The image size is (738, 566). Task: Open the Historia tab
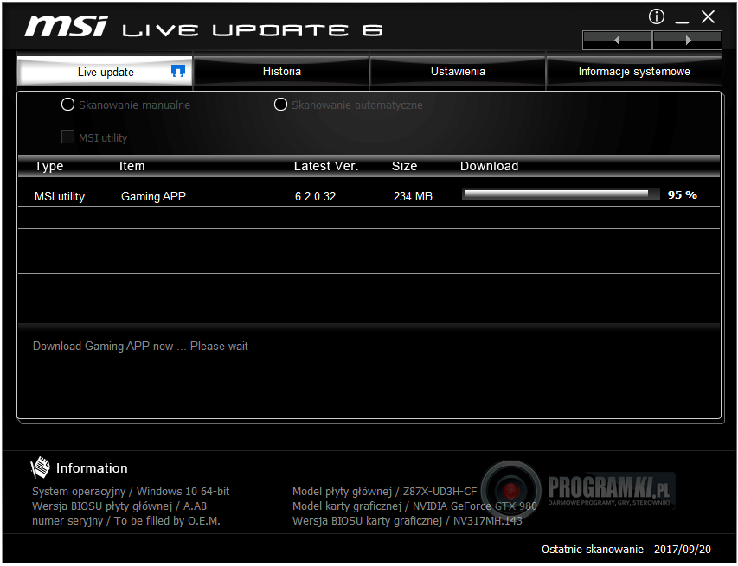281,72
